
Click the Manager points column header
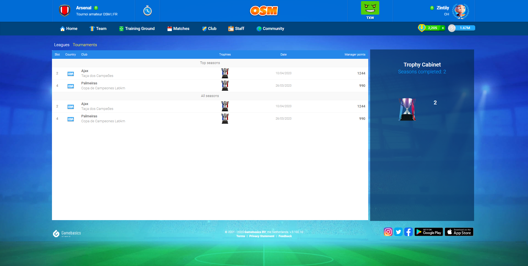click(355, 54)
